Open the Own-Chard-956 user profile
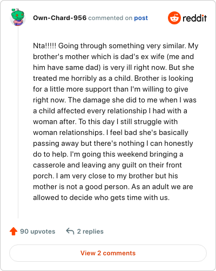The height and width of the screenshot is (271, 216). tap(60, 18)
